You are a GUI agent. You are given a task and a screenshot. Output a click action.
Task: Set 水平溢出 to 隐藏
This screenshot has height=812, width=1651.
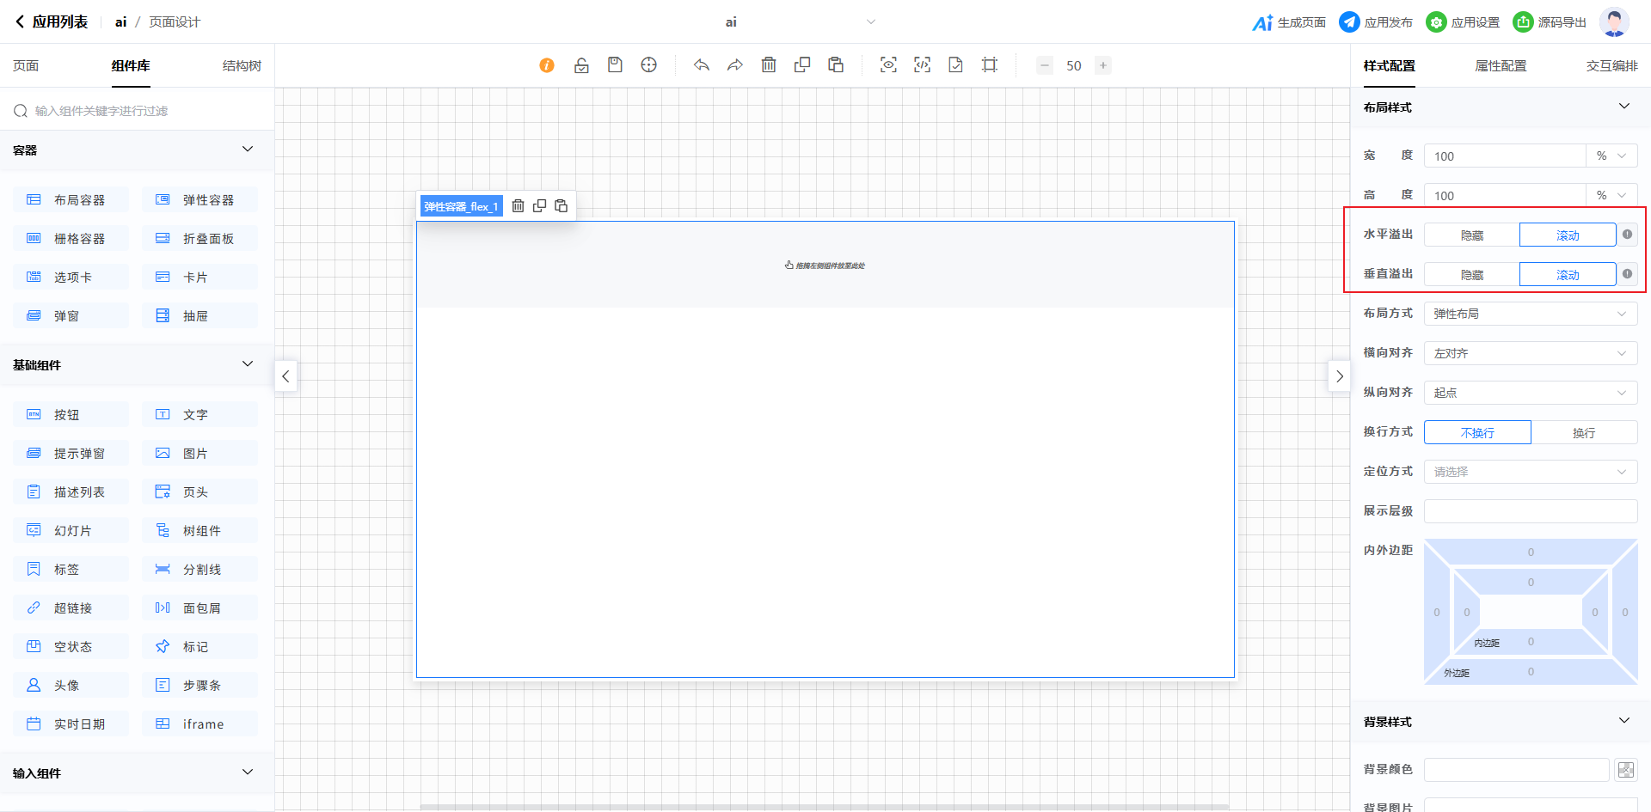tap(1471, 235)
